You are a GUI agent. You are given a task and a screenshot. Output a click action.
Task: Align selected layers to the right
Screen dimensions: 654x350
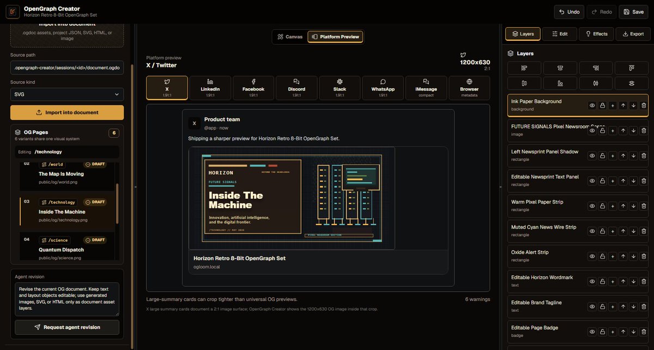click(x=596, y=68)
